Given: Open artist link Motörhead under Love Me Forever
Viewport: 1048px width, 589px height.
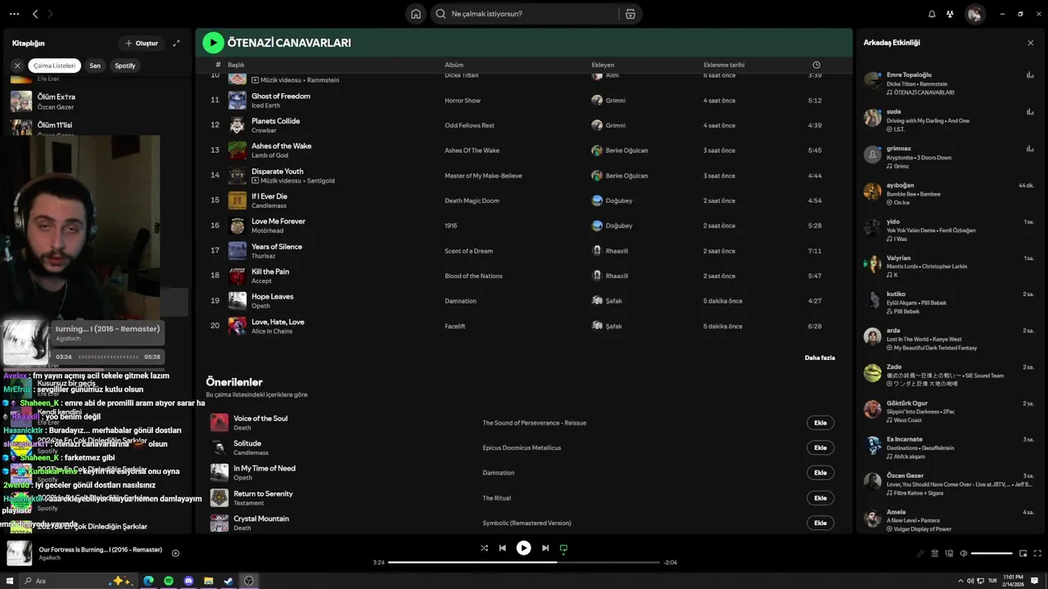Looking at the screenshot, I should coord(268,231).
